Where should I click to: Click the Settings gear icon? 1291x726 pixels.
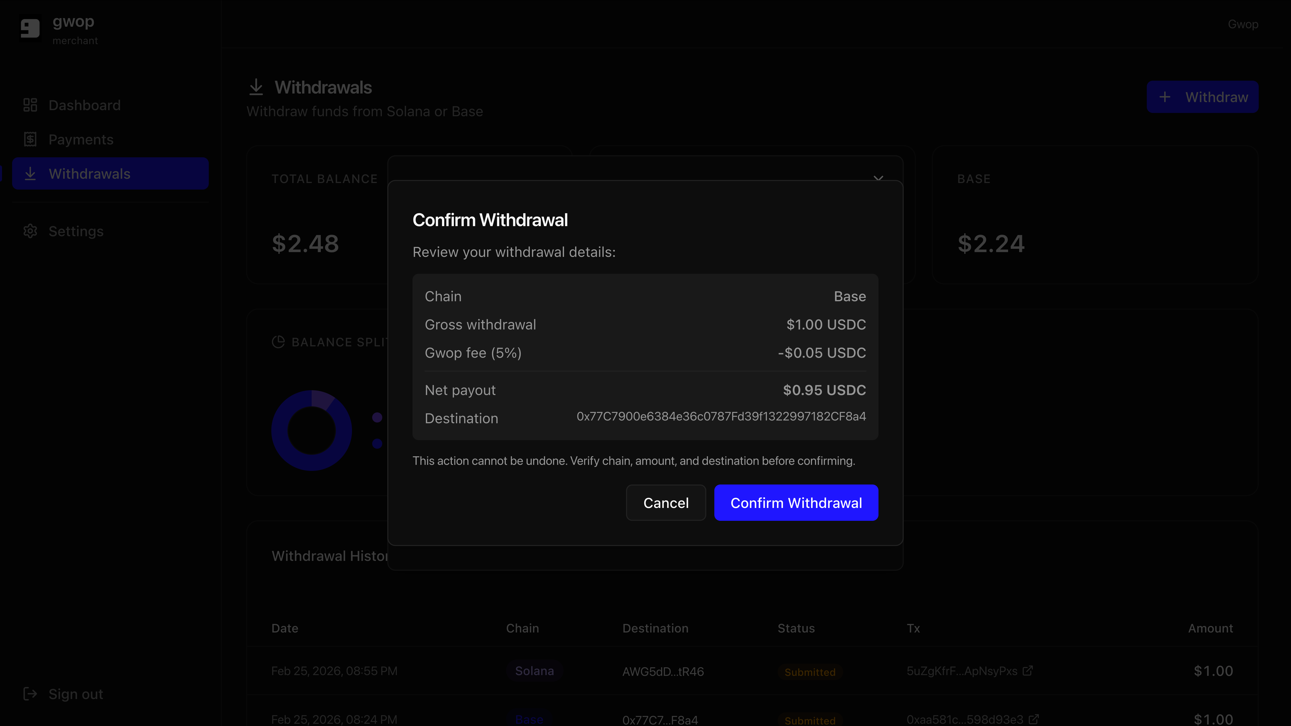(x=30, y=231)
